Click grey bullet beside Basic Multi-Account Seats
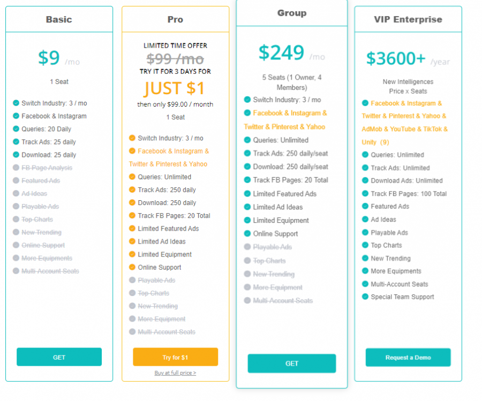Screen dimensions: 482x401 pos(16,271)
